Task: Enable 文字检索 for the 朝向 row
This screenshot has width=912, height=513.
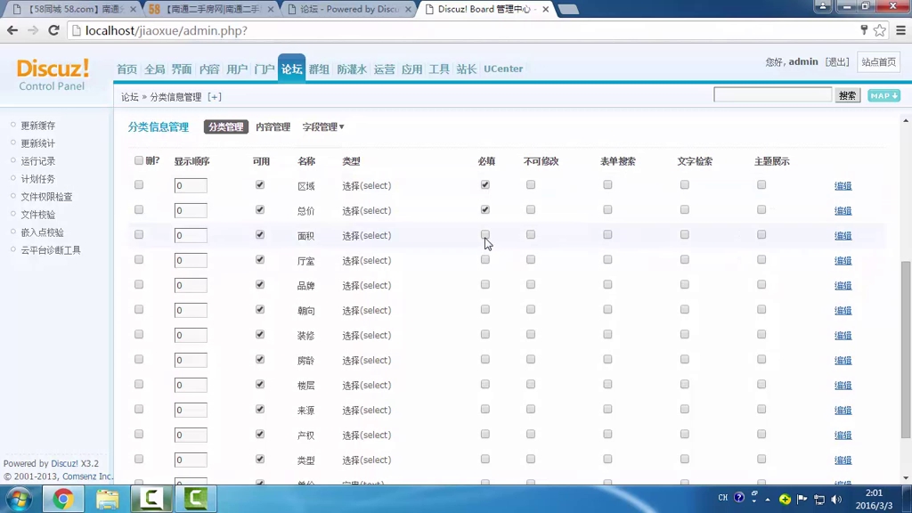Action: tap(685, 310)
